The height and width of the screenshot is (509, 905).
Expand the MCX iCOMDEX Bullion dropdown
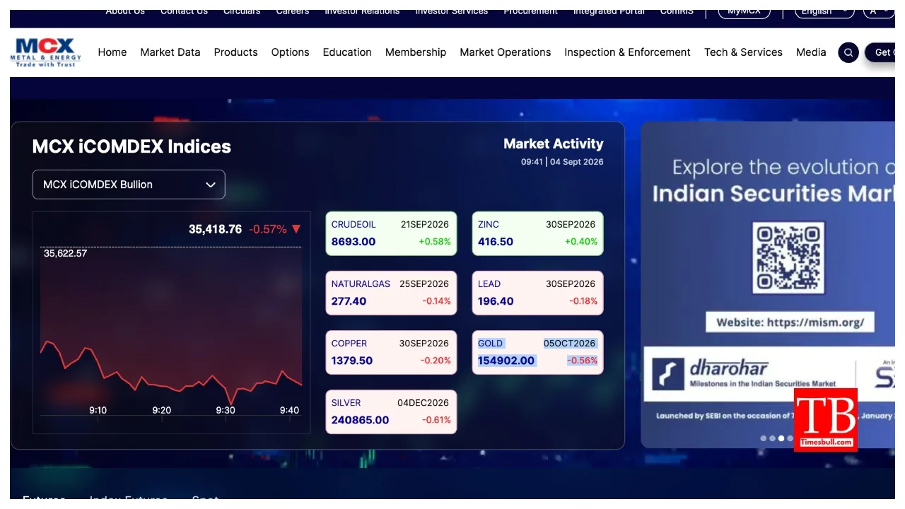(x=129, y=185)
